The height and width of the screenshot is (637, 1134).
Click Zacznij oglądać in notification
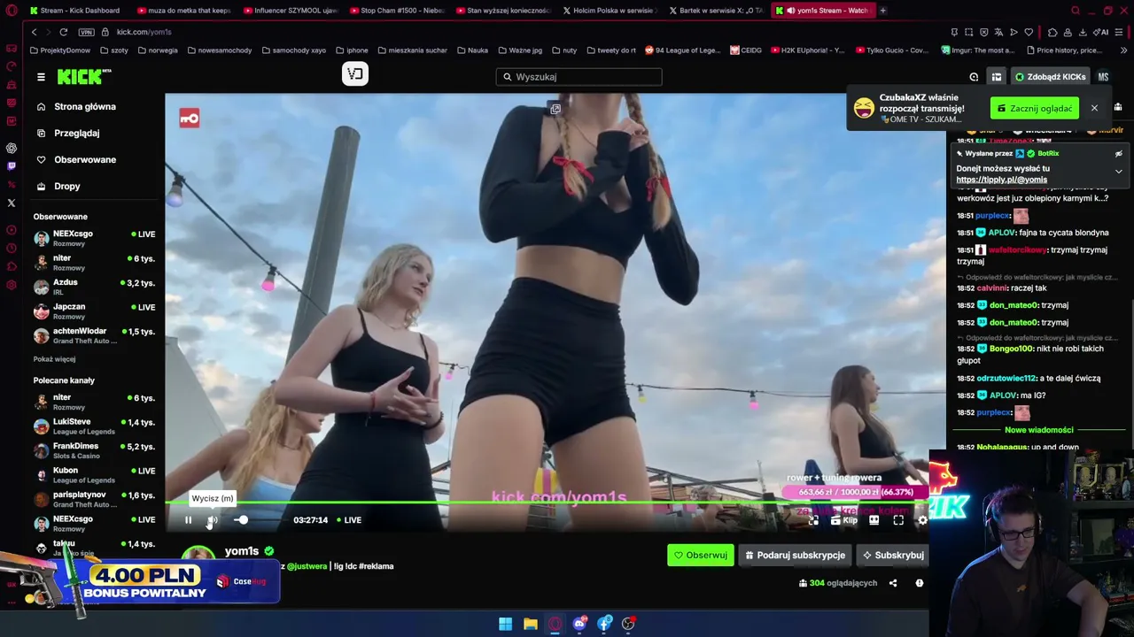point(1035,108)
